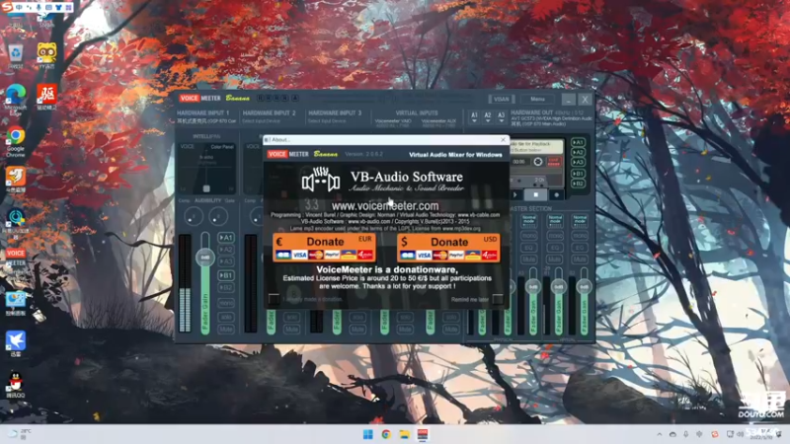Image resolution: width=790 pixels, height=444 pixels.
Task: Click the VoiceMeeter taskbar icon
Action: [x=423, y=434]
